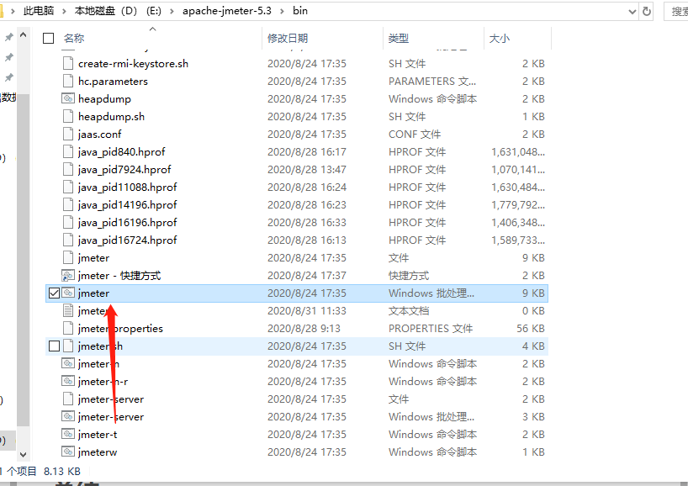Check the jmeter.sh file checkbox
This screenshot has height=486, width=688.
point(56,346)
